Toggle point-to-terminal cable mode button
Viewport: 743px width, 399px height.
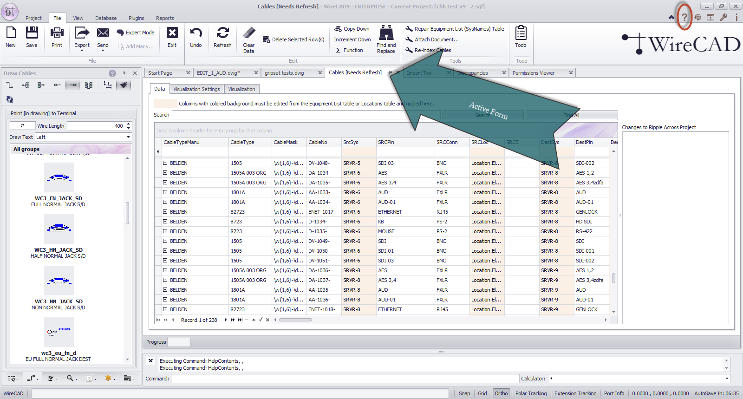click(x=72, y=85)
